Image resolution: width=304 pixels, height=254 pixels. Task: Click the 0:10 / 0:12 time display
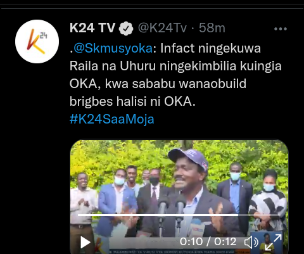pos(208,241)
